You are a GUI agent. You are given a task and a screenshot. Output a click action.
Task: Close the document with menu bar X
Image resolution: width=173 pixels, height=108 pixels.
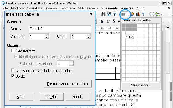(x=169, y=8)
